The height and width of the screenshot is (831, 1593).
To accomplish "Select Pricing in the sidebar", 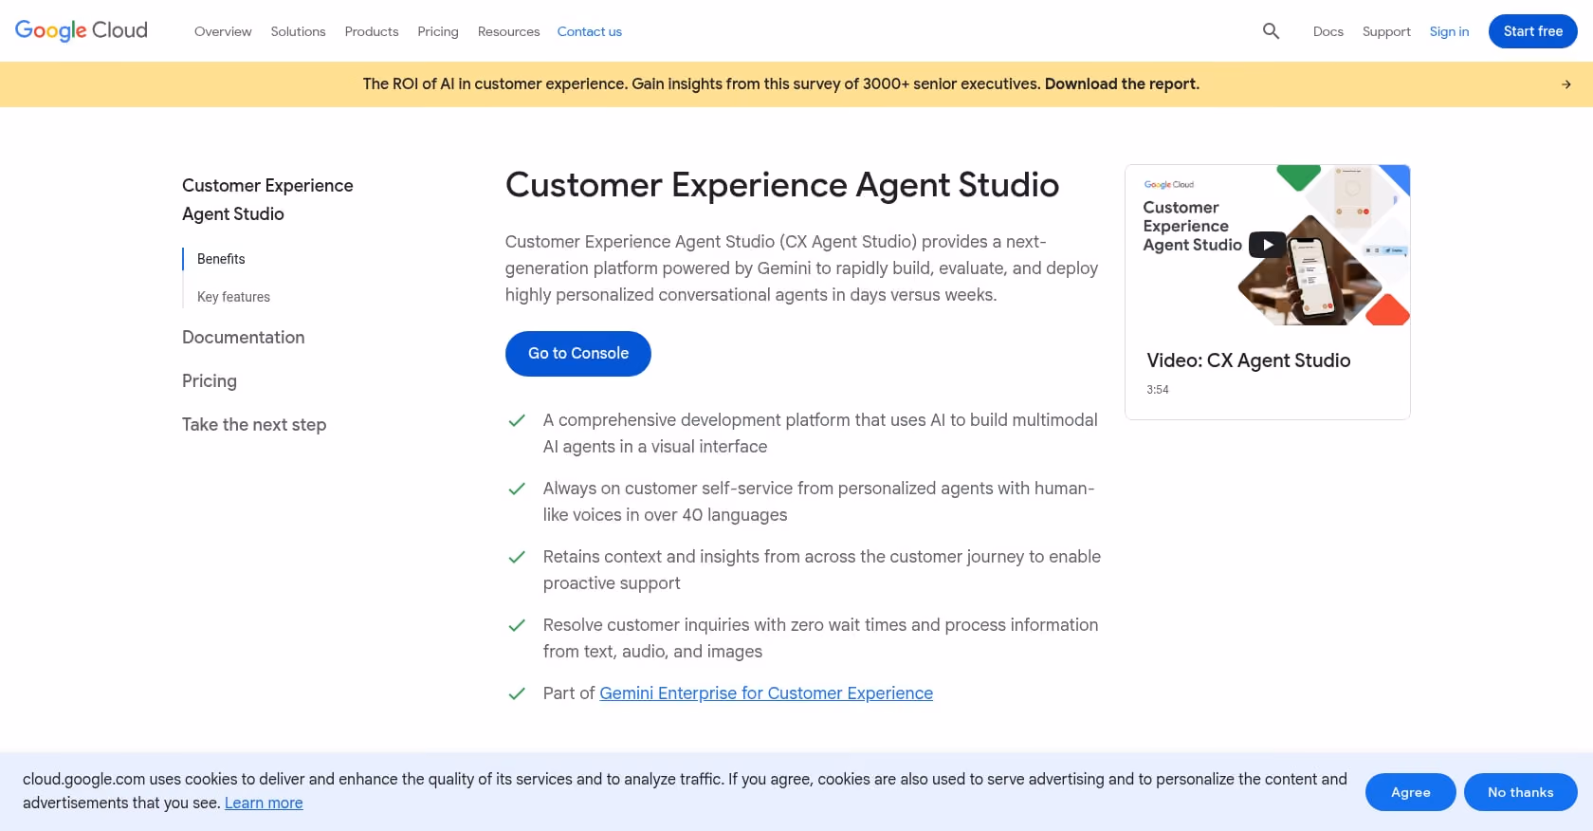I will pos(210,380).
